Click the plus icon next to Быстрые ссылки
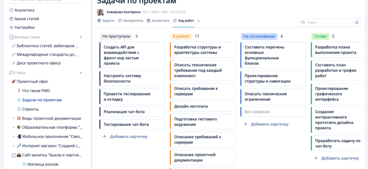 (81, 37)
